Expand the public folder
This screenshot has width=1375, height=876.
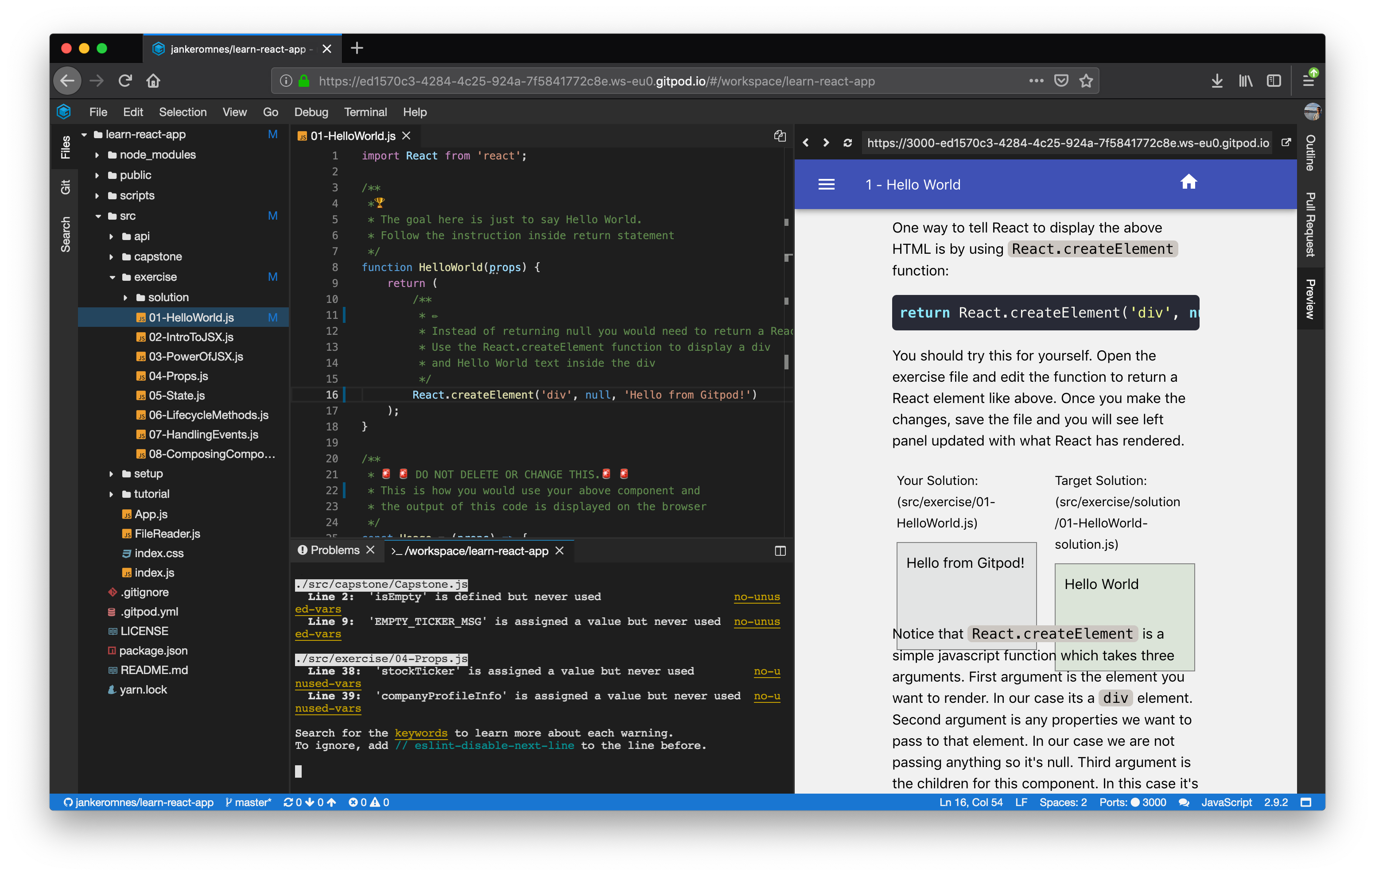pyautogui.click(x=97, y=175)
